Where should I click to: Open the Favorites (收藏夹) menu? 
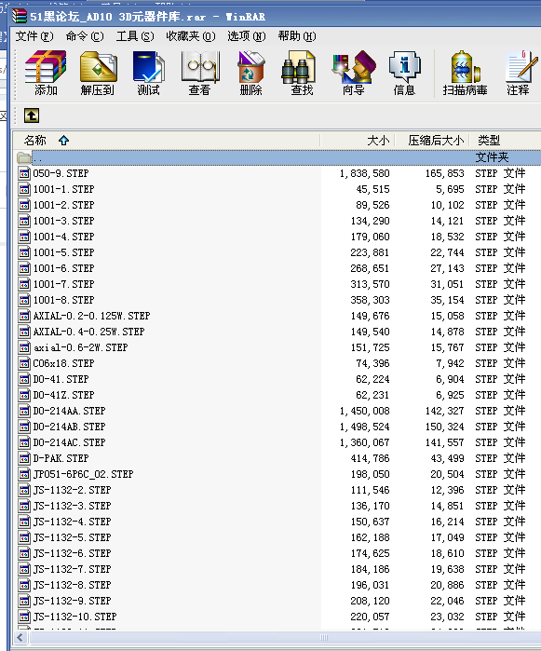click(x=191, y=36)
